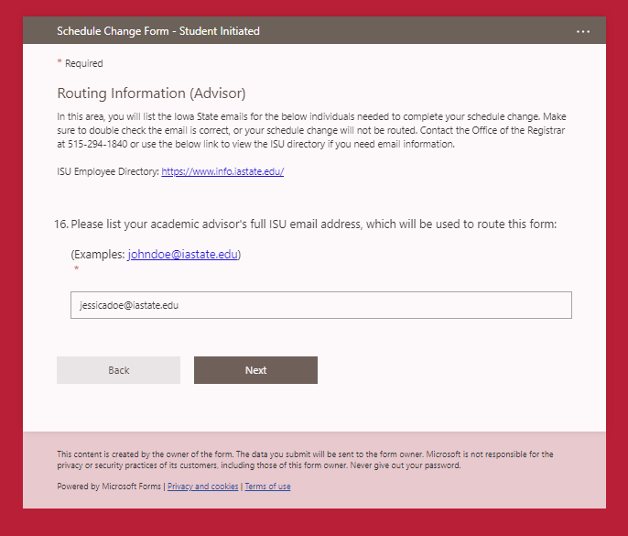Image resolution: width=628 pixels, height=536 pixels.
Task: Open the Privacy and cookies link
Action: 202,487
